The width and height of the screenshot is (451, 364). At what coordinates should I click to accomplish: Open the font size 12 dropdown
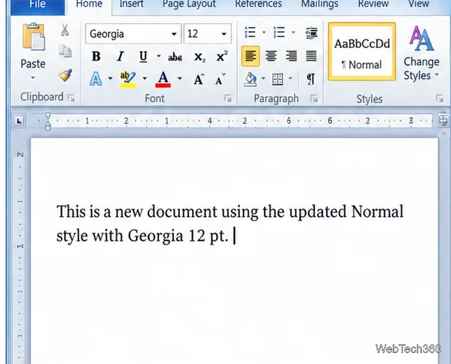224,34
